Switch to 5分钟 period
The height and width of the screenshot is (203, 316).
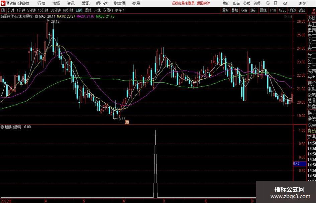(31, 10)
